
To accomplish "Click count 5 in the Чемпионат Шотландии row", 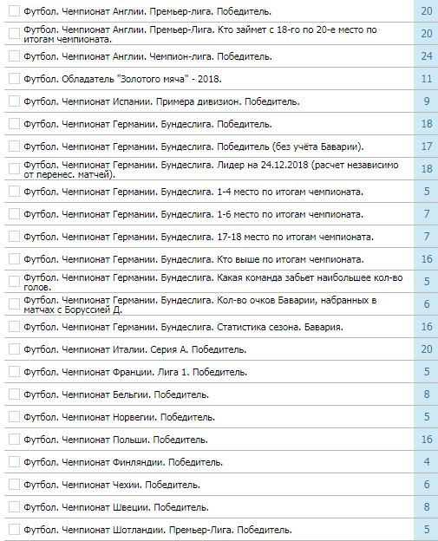I will pos(426,529).
